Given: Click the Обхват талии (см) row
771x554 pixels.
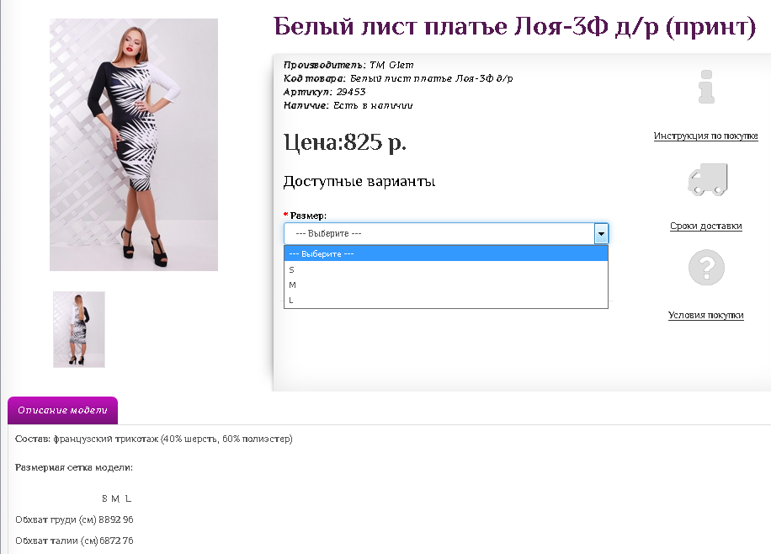Looking at the screenshot, I should pyautogui.click(x=74, y=541).
